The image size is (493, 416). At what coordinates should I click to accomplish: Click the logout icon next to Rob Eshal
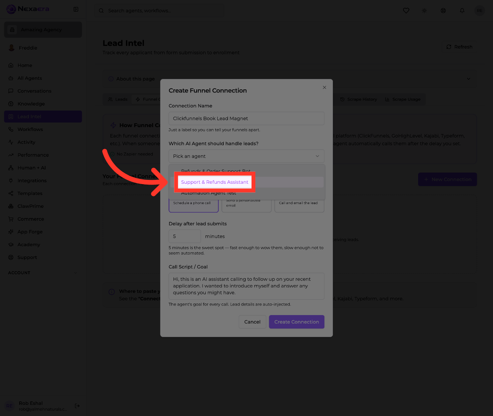tap(77, 406)
